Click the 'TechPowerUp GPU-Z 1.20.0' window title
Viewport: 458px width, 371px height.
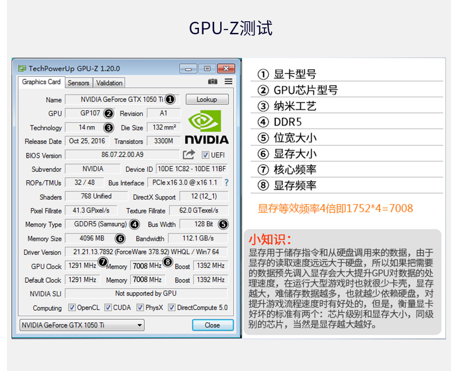pyautogui.click(x=74, y=69)
